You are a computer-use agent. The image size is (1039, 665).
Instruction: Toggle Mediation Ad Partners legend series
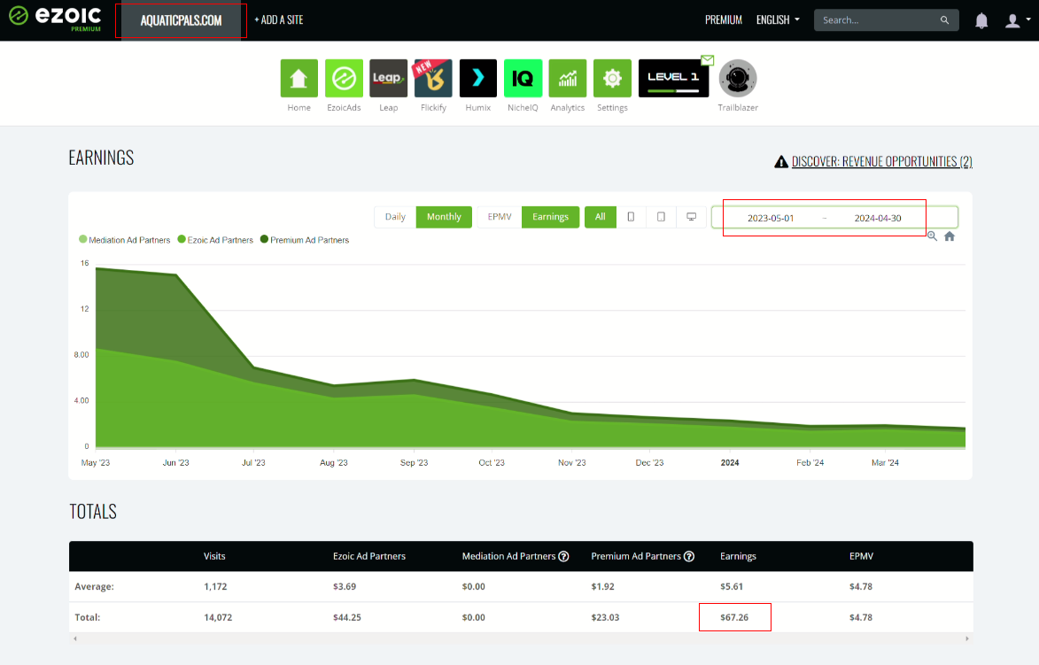click(x=125, y=240)
